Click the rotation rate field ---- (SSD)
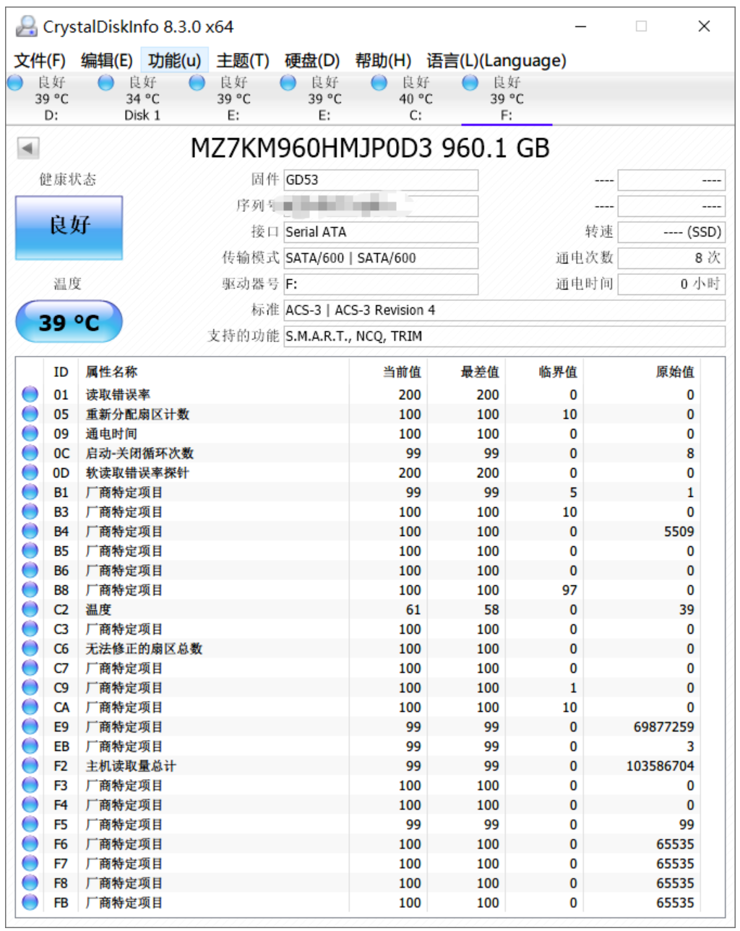Screen dimensions: 740x931 tap(671, 232)
